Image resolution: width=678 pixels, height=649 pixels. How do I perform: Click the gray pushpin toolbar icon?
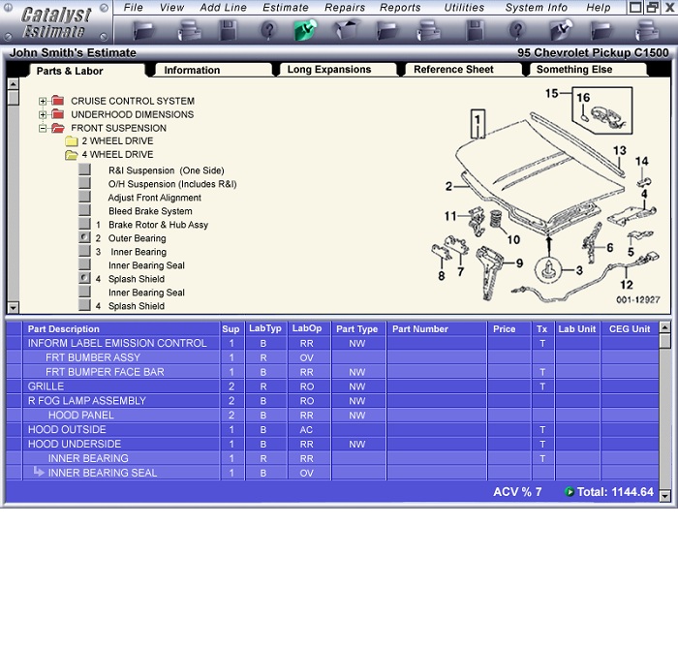pos(561,31)
